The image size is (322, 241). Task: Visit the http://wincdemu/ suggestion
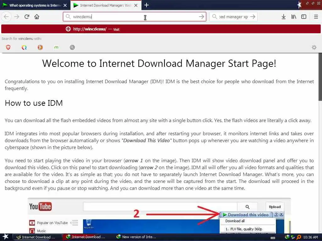tap(161, 29)
